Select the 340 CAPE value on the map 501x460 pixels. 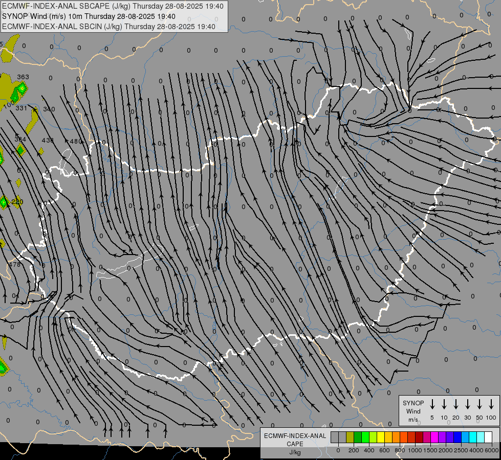tap(49, 109)
